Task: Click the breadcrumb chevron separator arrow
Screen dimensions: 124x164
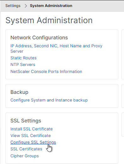Action: coord(26,6)
